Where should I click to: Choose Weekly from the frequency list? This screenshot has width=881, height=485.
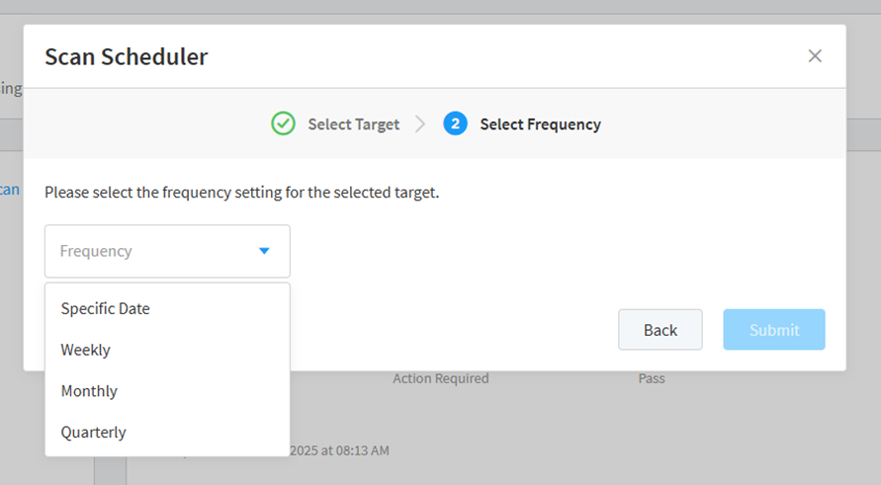pyautogui.click(x=86, y=350)
